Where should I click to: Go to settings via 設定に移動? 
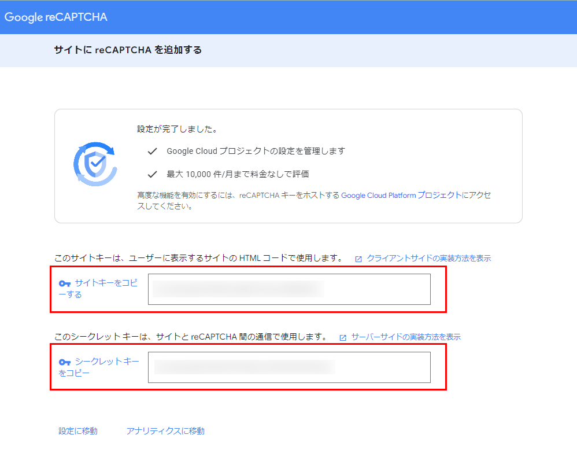pos(78,431)
